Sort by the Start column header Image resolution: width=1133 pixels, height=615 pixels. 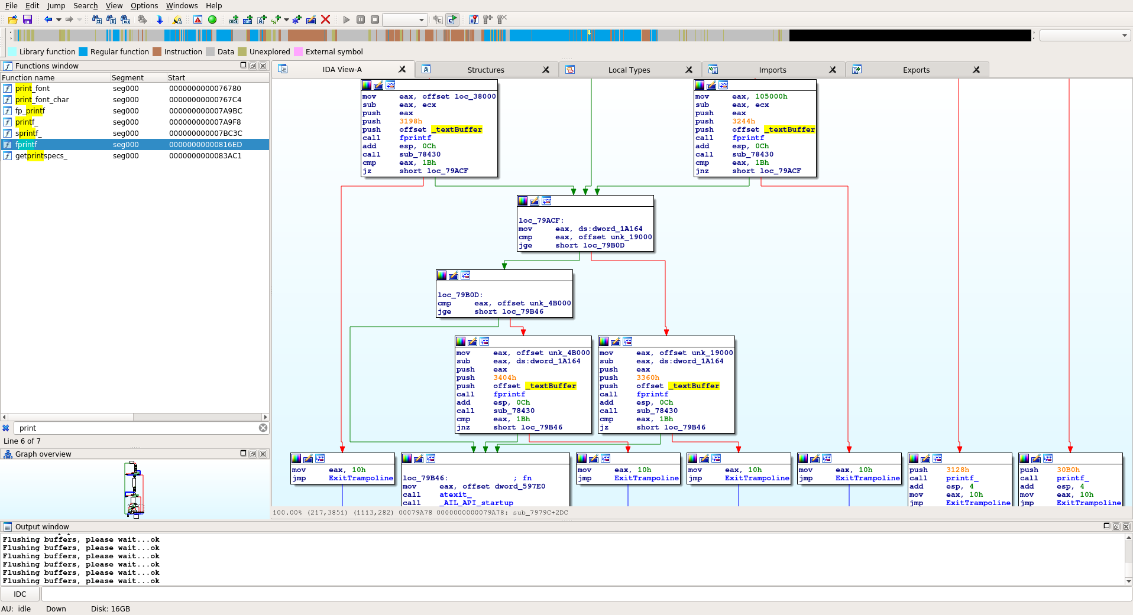coord(218,77)
